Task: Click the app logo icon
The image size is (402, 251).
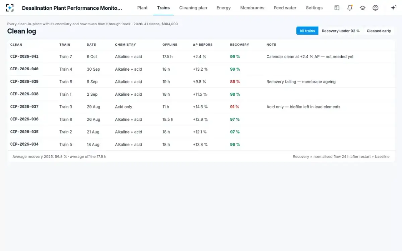Action: pos(10,8)
